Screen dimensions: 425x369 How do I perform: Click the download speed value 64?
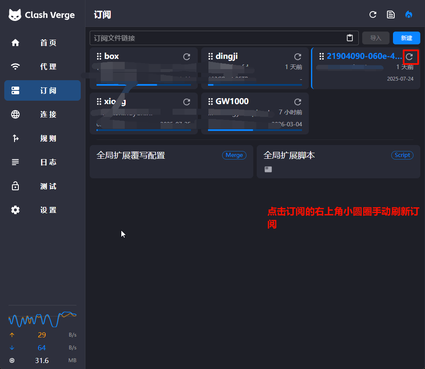point(42,348)
